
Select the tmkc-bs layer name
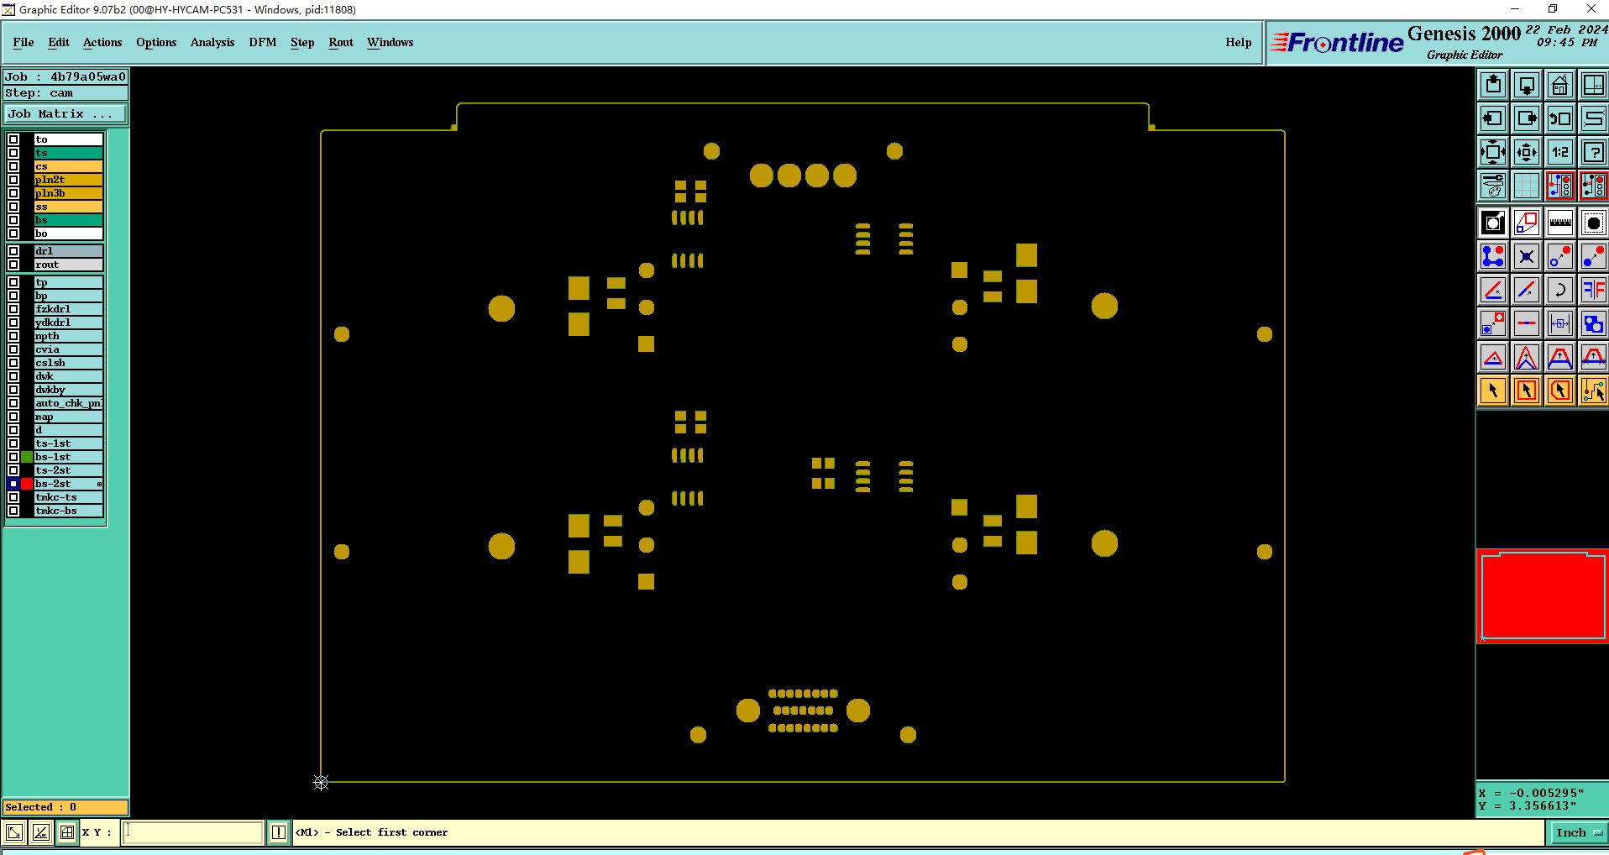pyautogui.click(x=69, y=511)
